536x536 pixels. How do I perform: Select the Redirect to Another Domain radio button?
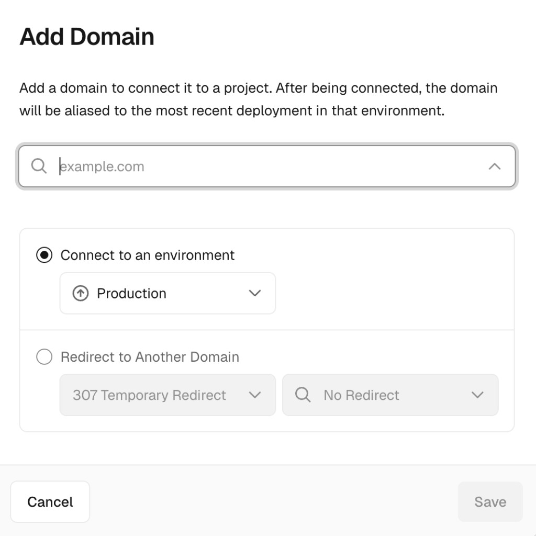pos(44,357)
